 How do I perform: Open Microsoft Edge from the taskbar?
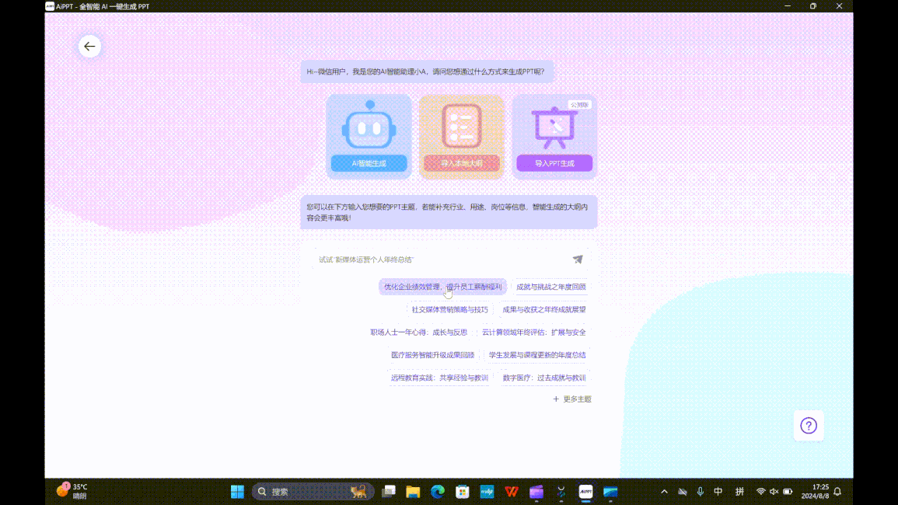(438, 491)
